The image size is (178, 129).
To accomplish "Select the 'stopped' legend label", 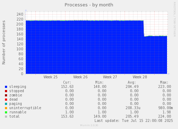I will click(17, 91).
